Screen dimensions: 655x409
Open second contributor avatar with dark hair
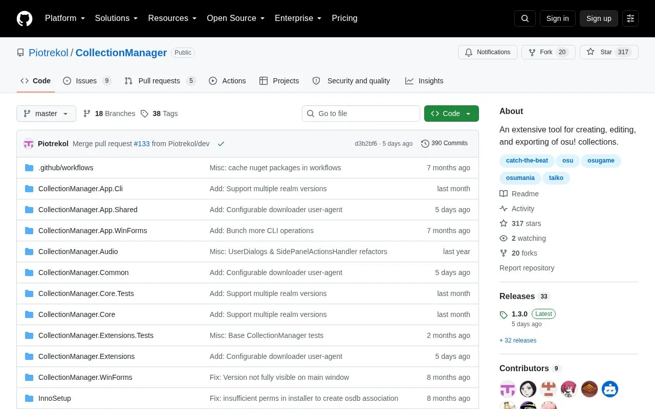pos(528,389)
